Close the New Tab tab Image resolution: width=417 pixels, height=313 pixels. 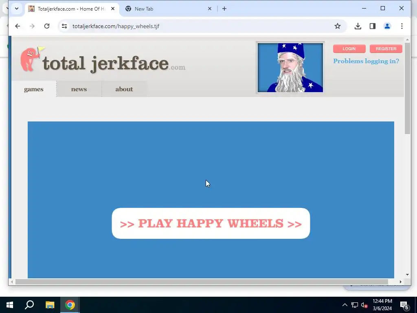(210, 9)
